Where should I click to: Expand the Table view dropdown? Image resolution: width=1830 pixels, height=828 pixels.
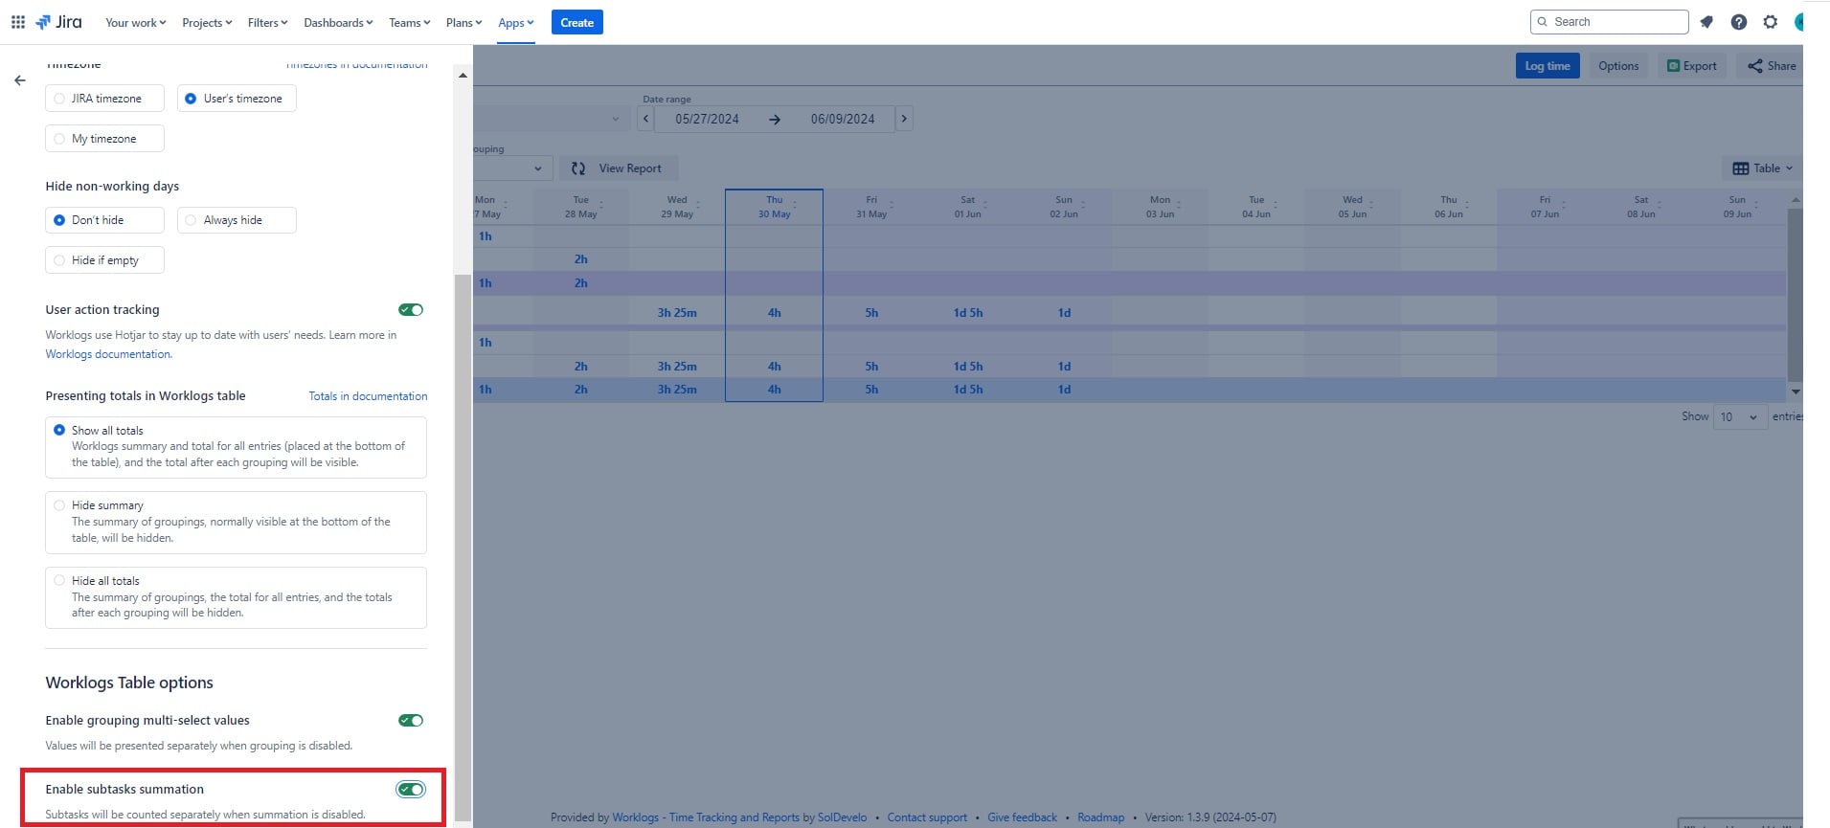1762,168
